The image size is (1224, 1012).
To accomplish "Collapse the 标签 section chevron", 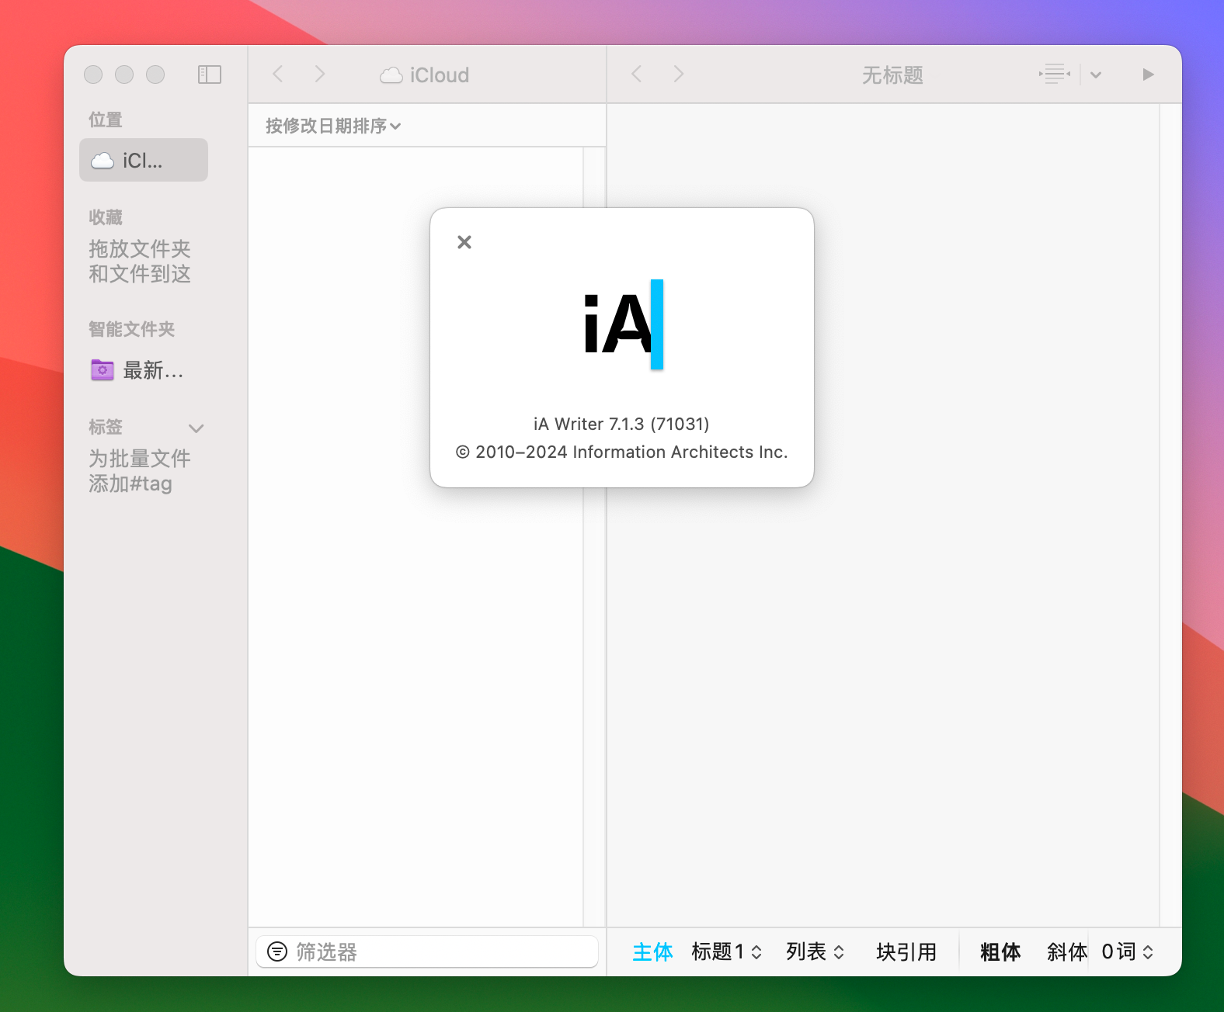I will point(196,428).
